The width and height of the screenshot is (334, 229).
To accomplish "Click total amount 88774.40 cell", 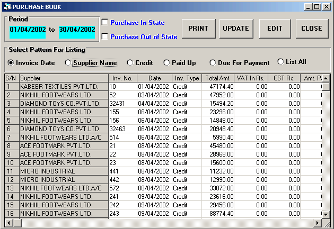I will pyautogui.click(x=218, y=214).
